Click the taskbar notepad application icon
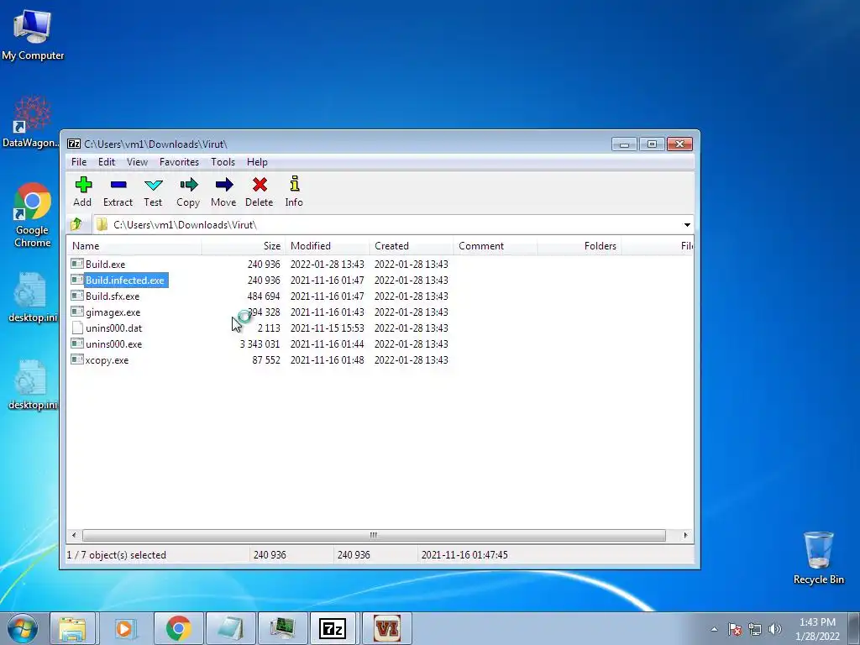 (230, 628)
